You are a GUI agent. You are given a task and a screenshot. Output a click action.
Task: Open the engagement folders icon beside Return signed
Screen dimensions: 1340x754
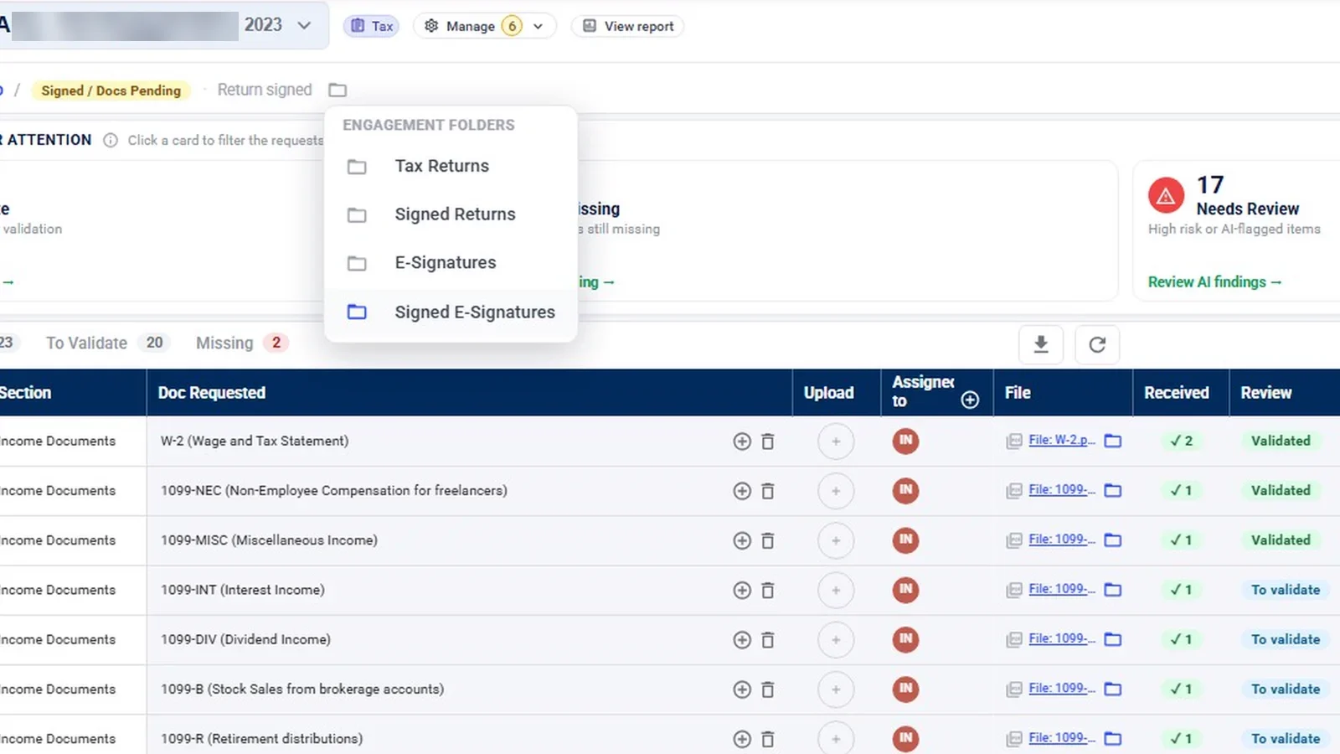pos(338,90)
